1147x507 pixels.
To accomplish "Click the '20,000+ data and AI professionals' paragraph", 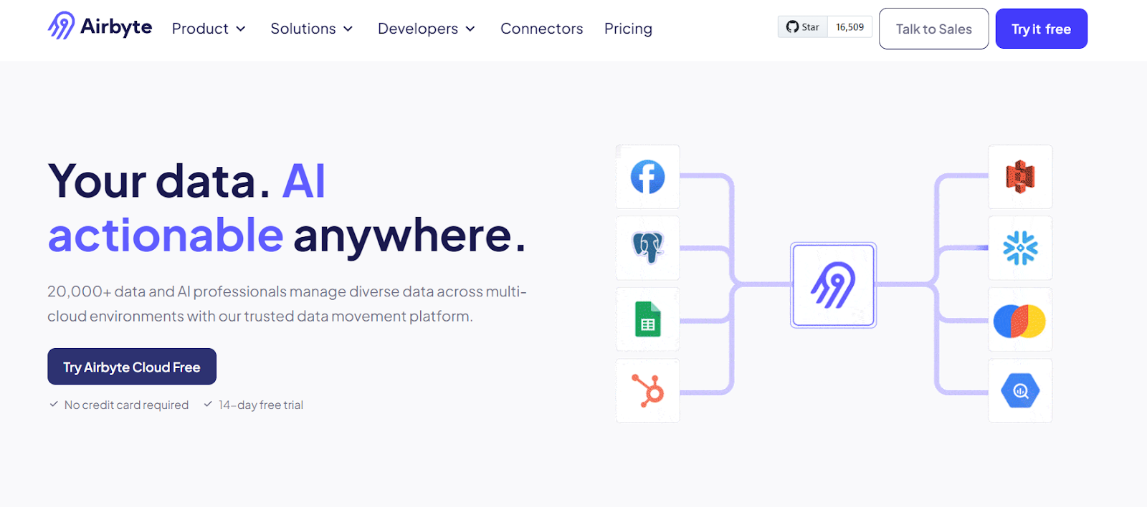I will [287, 304].
